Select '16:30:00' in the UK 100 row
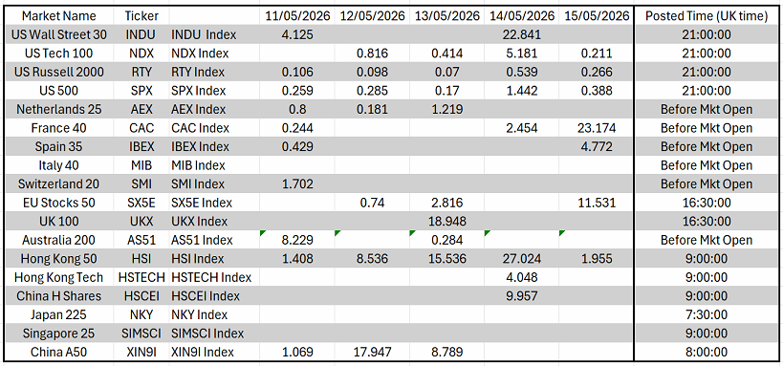 click(x=707, y=221)
